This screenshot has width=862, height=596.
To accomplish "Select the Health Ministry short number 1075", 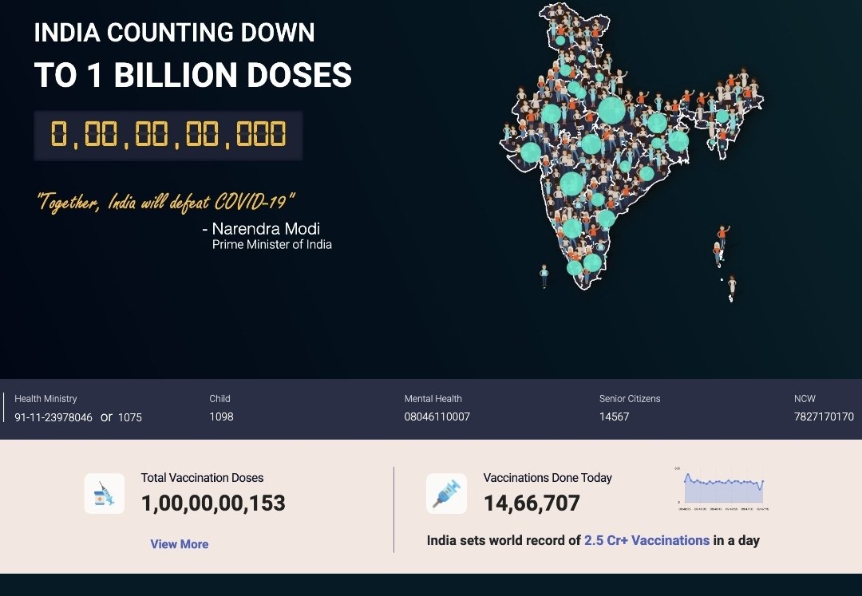I will point(130,417).
